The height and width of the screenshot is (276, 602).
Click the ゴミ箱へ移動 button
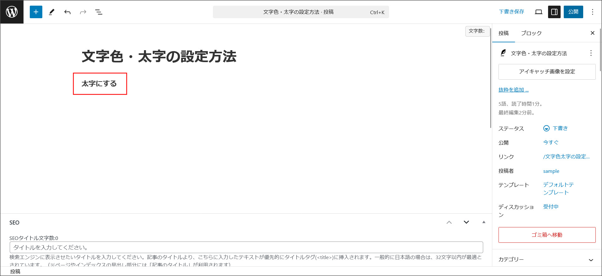click(x=547, y=235)
